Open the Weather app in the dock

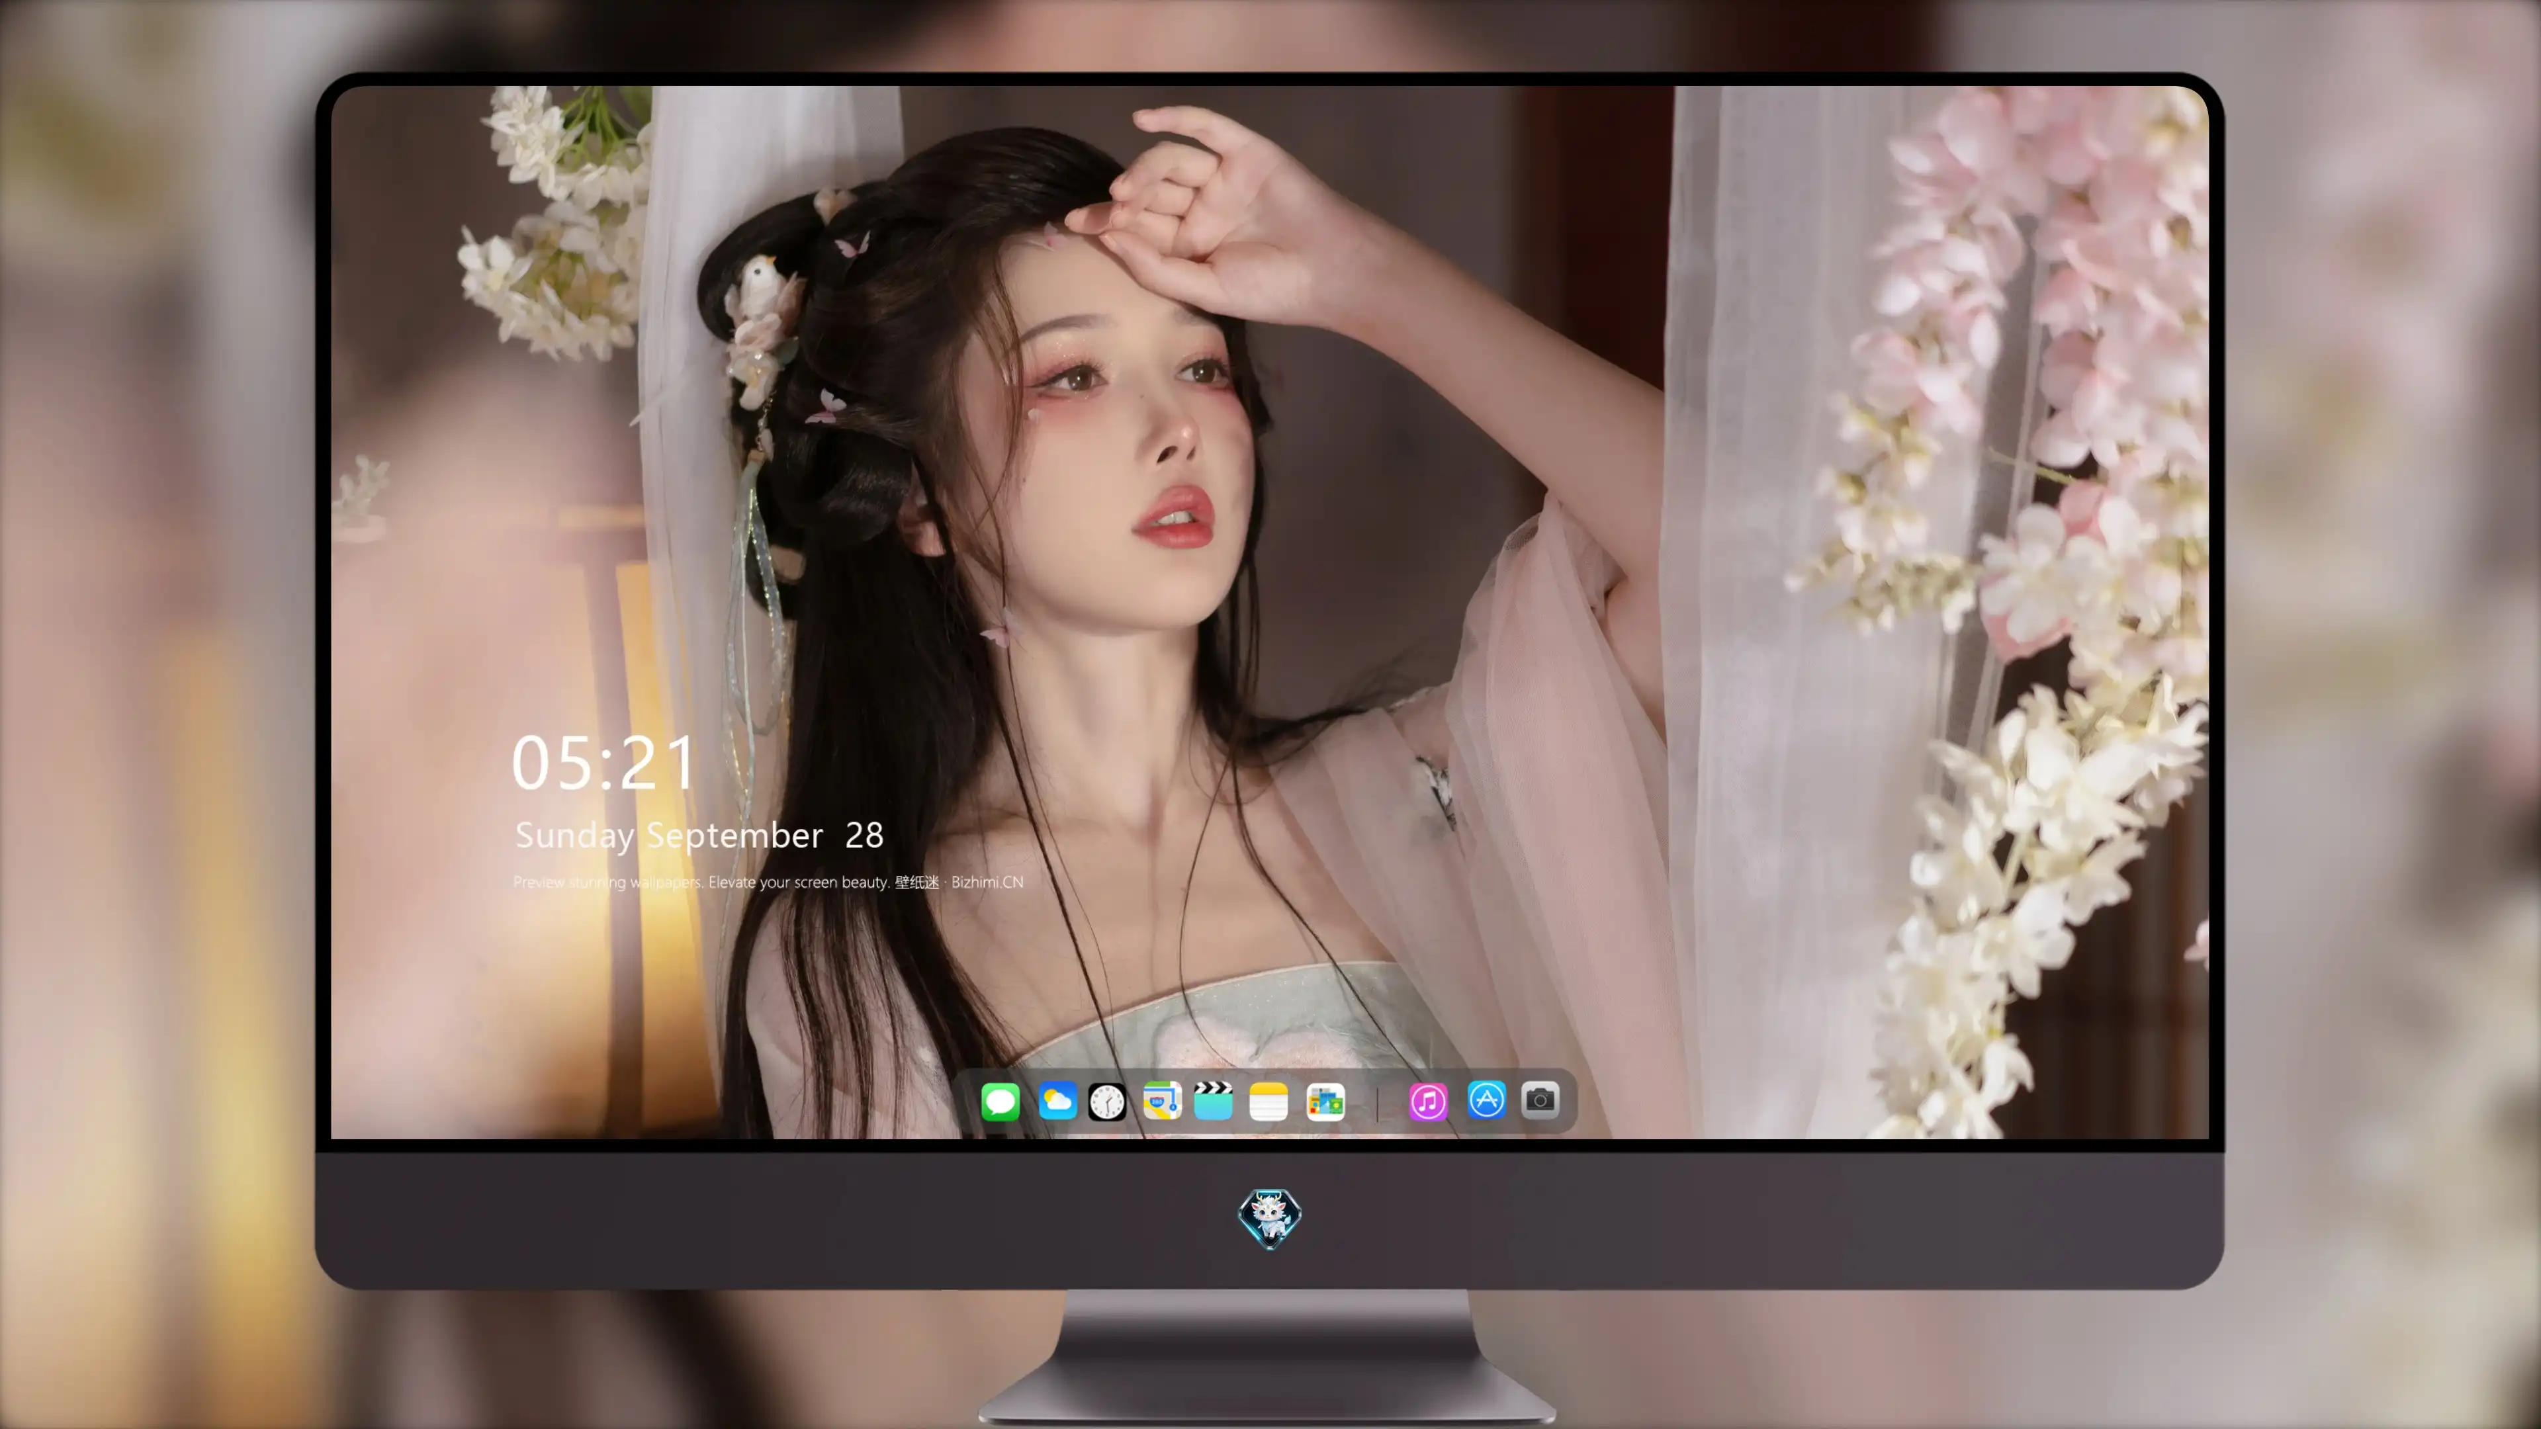tap(1057, 1101)
